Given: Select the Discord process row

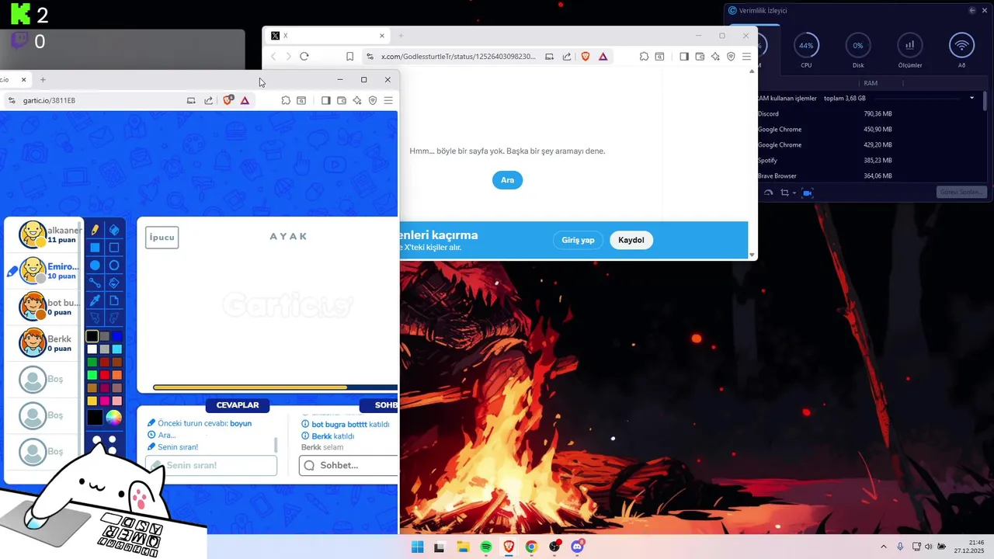Looking at the screenshot, I should point(868,114).
